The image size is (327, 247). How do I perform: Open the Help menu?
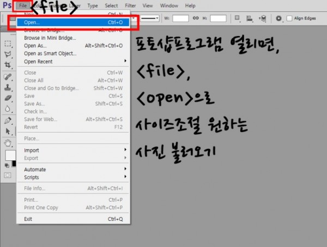(x=190, y=5)
